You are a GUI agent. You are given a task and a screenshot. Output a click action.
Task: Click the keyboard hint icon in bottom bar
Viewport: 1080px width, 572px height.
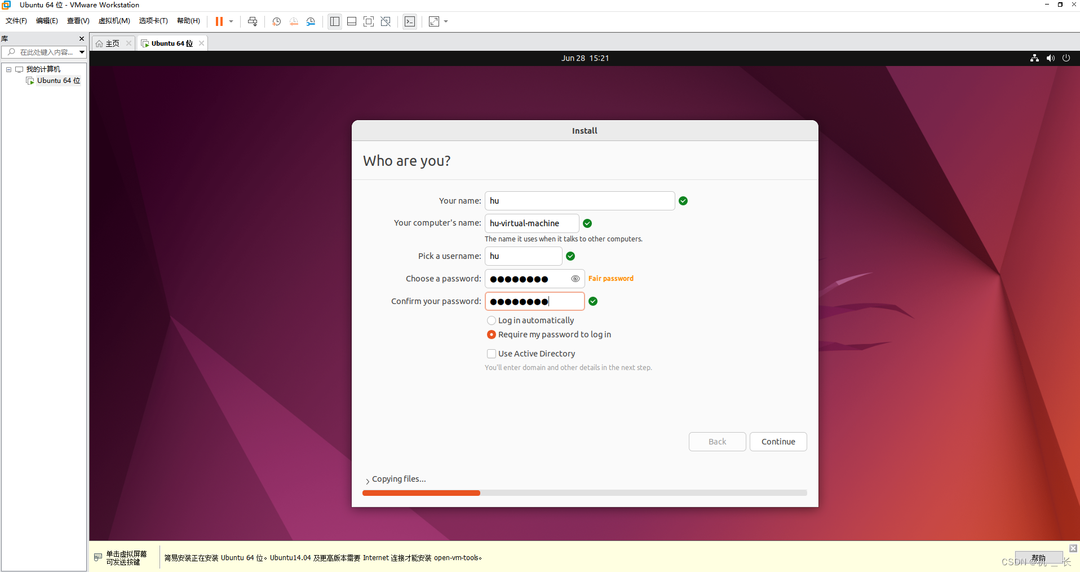coord(98,557)
